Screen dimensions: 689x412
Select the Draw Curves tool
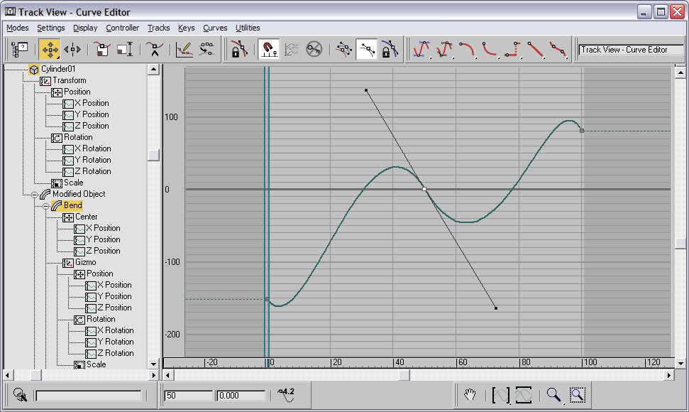(x=184, y=49)
